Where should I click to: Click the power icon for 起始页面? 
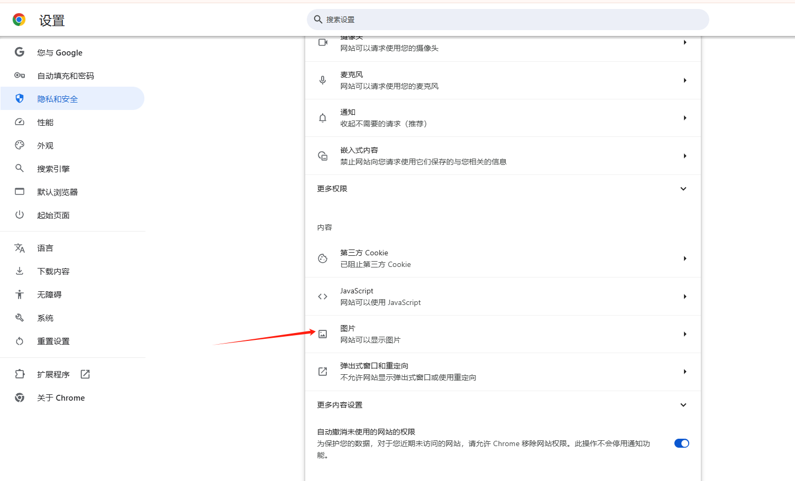(x=20, y=215)
